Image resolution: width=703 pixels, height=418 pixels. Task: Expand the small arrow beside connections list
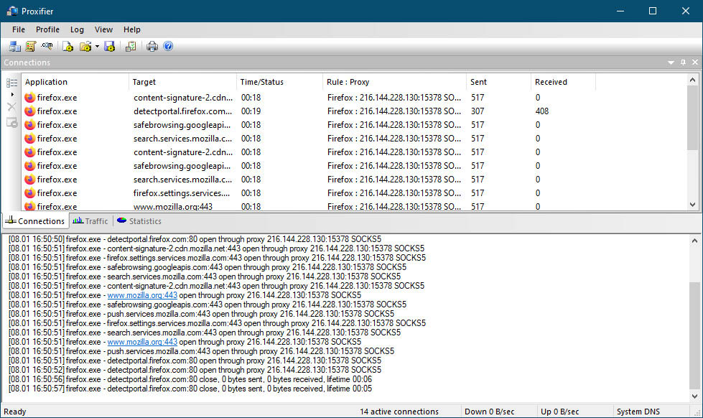(x=12, y=95)
